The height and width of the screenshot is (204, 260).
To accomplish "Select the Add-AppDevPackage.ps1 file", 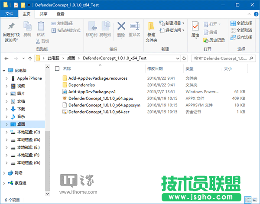I will coord(92,92).
